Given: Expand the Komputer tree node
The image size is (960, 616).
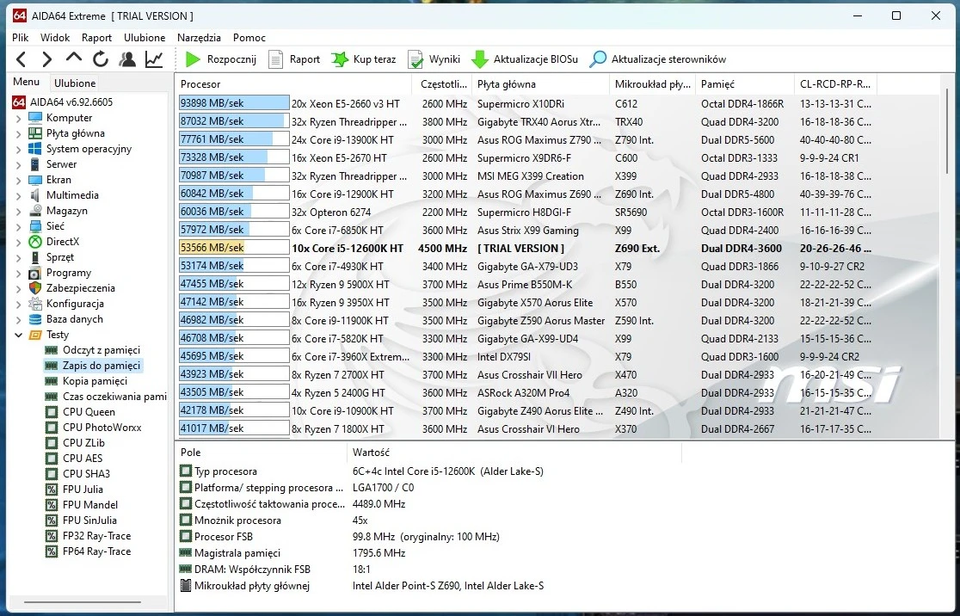Looking at the screenshot, I should [x=19, y=118].
